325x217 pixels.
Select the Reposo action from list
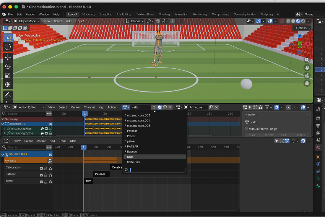click(x=132, y=152)
